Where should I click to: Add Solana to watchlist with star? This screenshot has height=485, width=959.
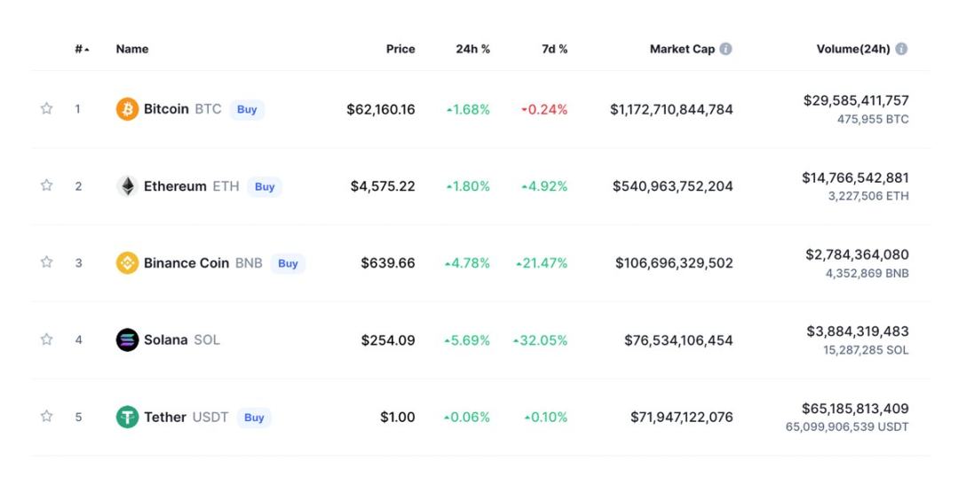pos(46,339)
